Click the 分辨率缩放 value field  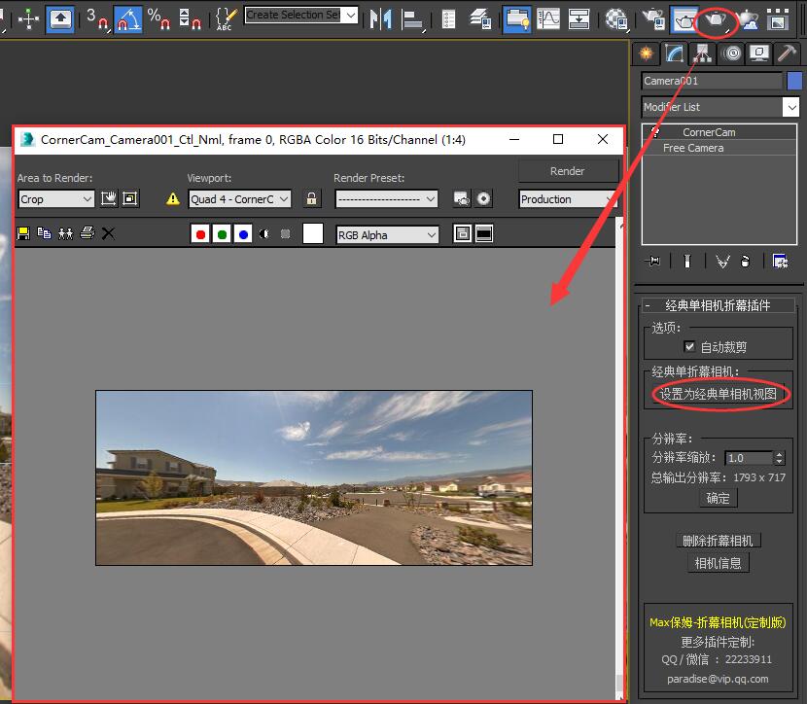pos(748,458)
